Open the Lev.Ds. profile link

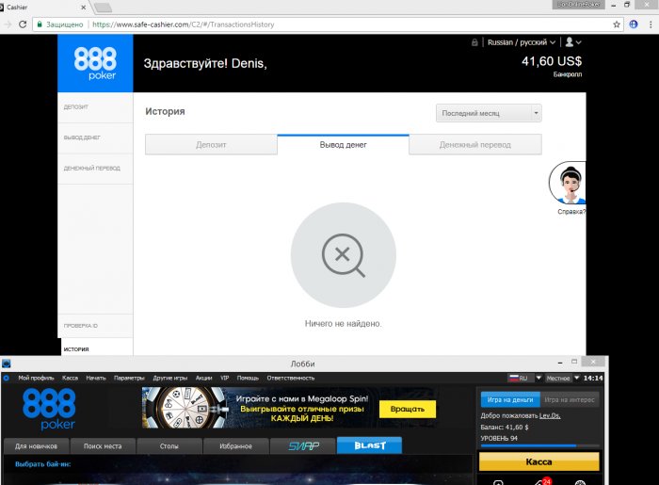[x=550, y=415]
